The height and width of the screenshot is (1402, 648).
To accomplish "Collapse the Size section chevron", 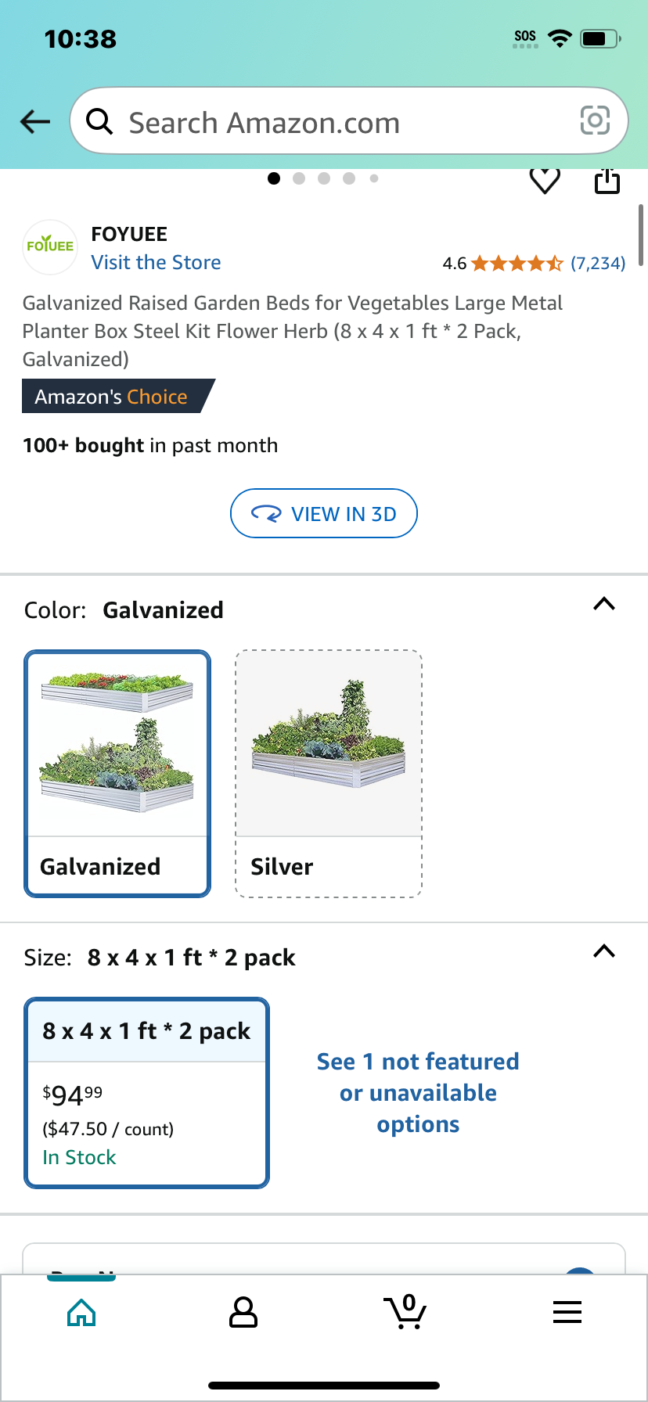I will 604,951.
